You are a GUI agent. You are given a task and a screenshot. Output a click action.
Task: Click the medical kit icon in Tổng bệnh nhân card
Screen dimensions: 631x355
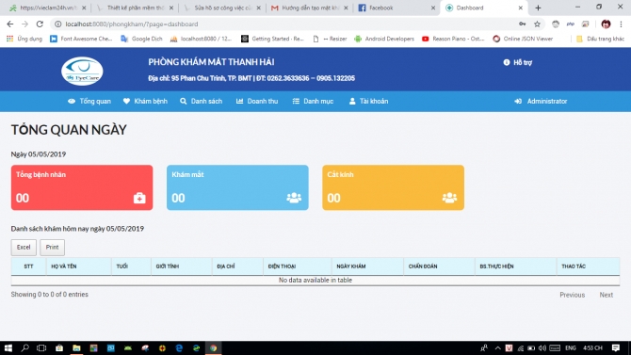pyautogui.click(x=139, y=198)
